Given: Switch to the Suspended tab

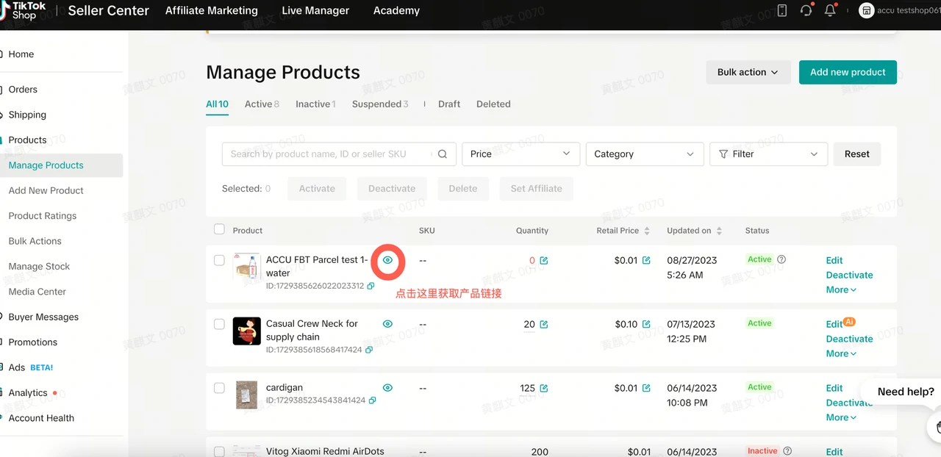Looking at the screenshot, I should tap(379, 104).
